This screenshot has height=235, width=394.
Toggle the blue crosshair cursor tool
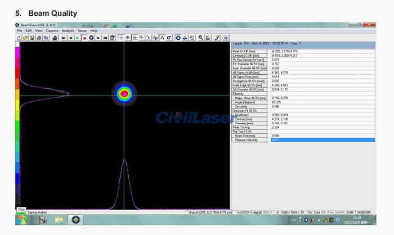click(x=121, y=38)
